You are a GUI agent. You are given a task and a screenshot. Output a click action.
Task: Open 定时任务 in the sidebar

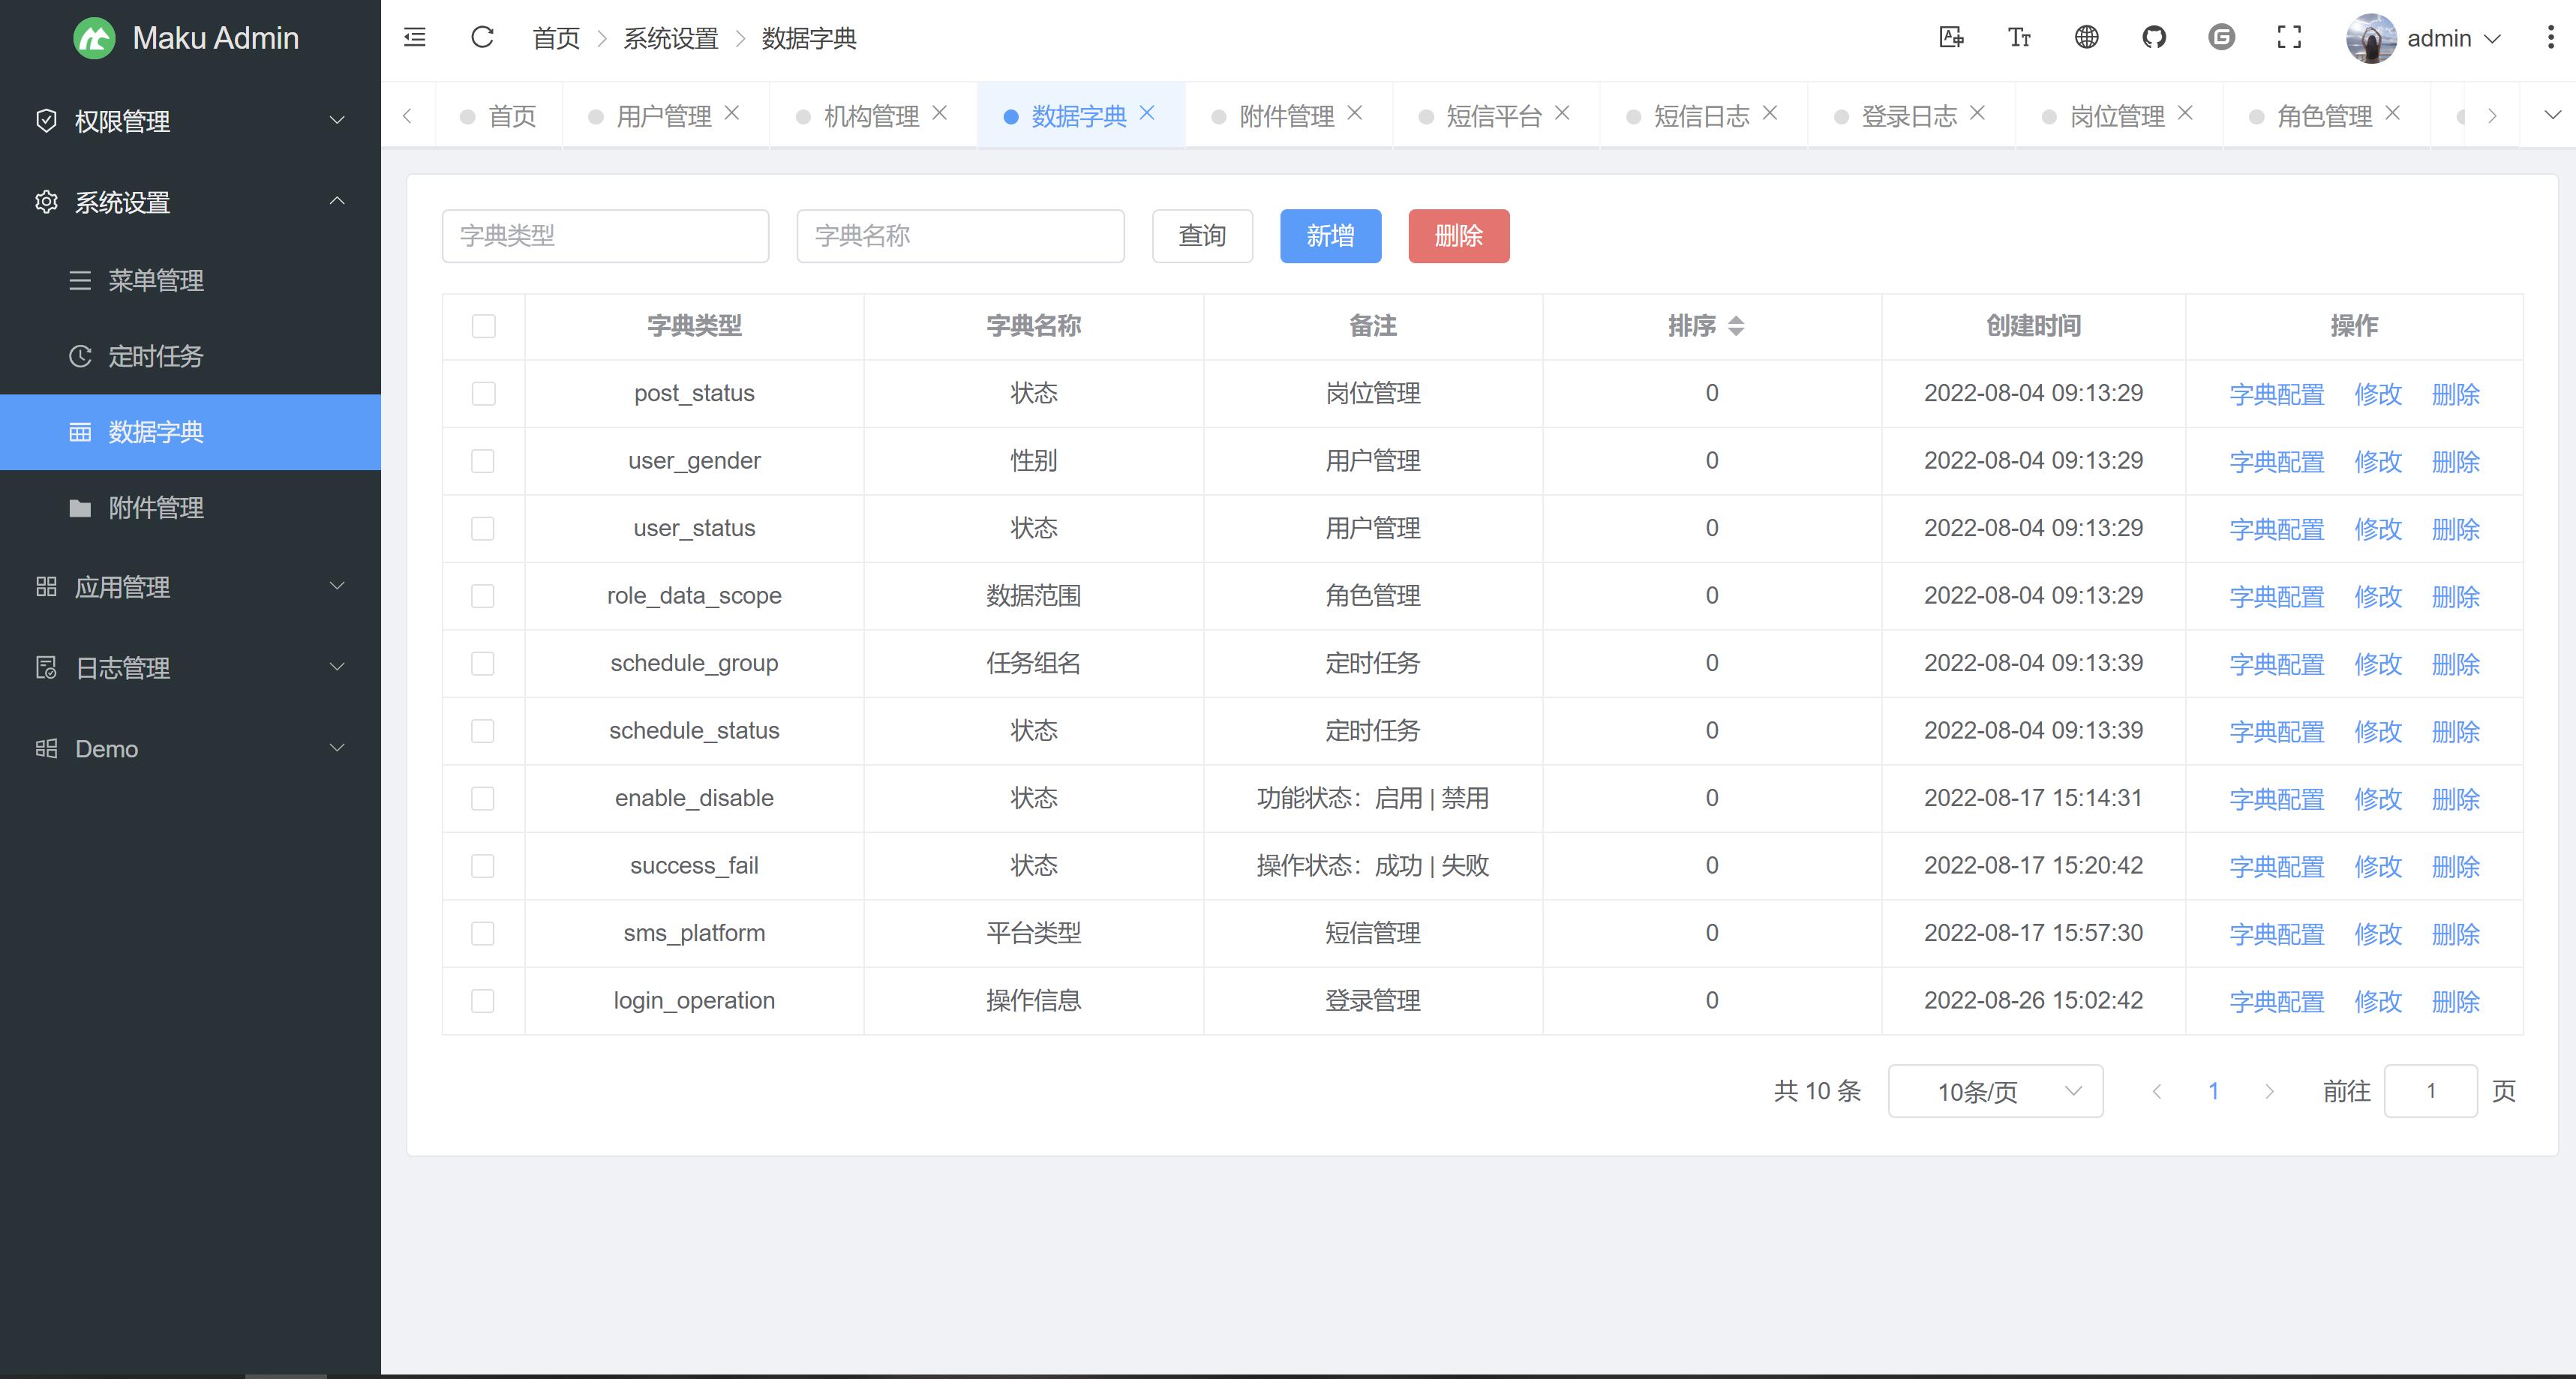156,355
